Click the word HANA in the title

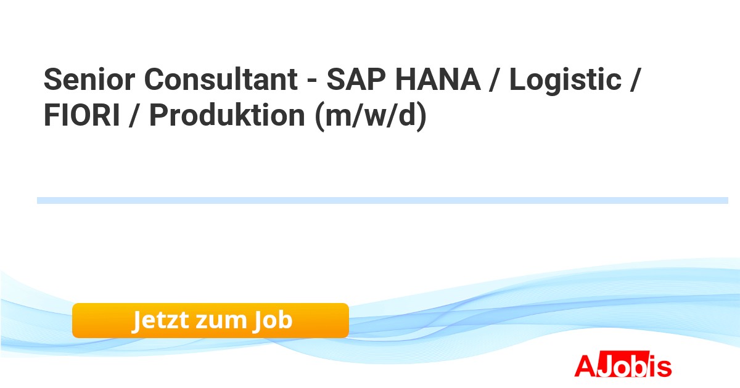(x=437, y=79)
